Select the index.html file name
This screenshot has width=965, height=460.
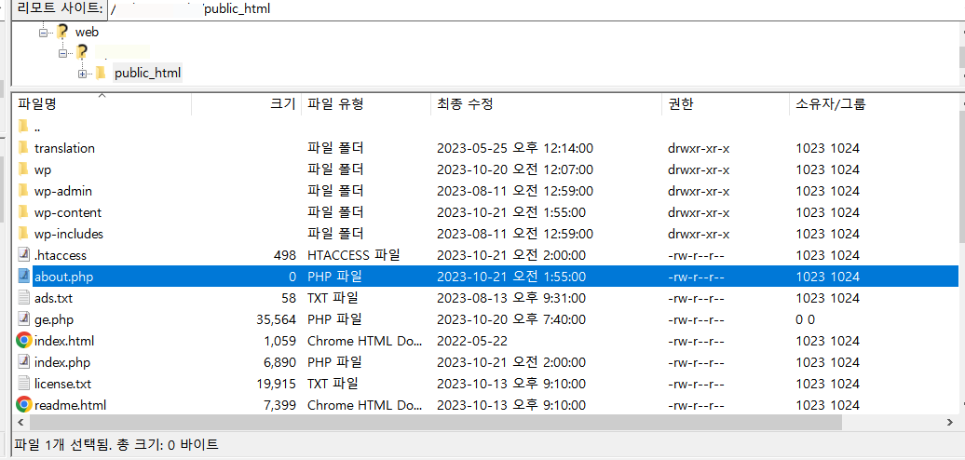[64, 341]
